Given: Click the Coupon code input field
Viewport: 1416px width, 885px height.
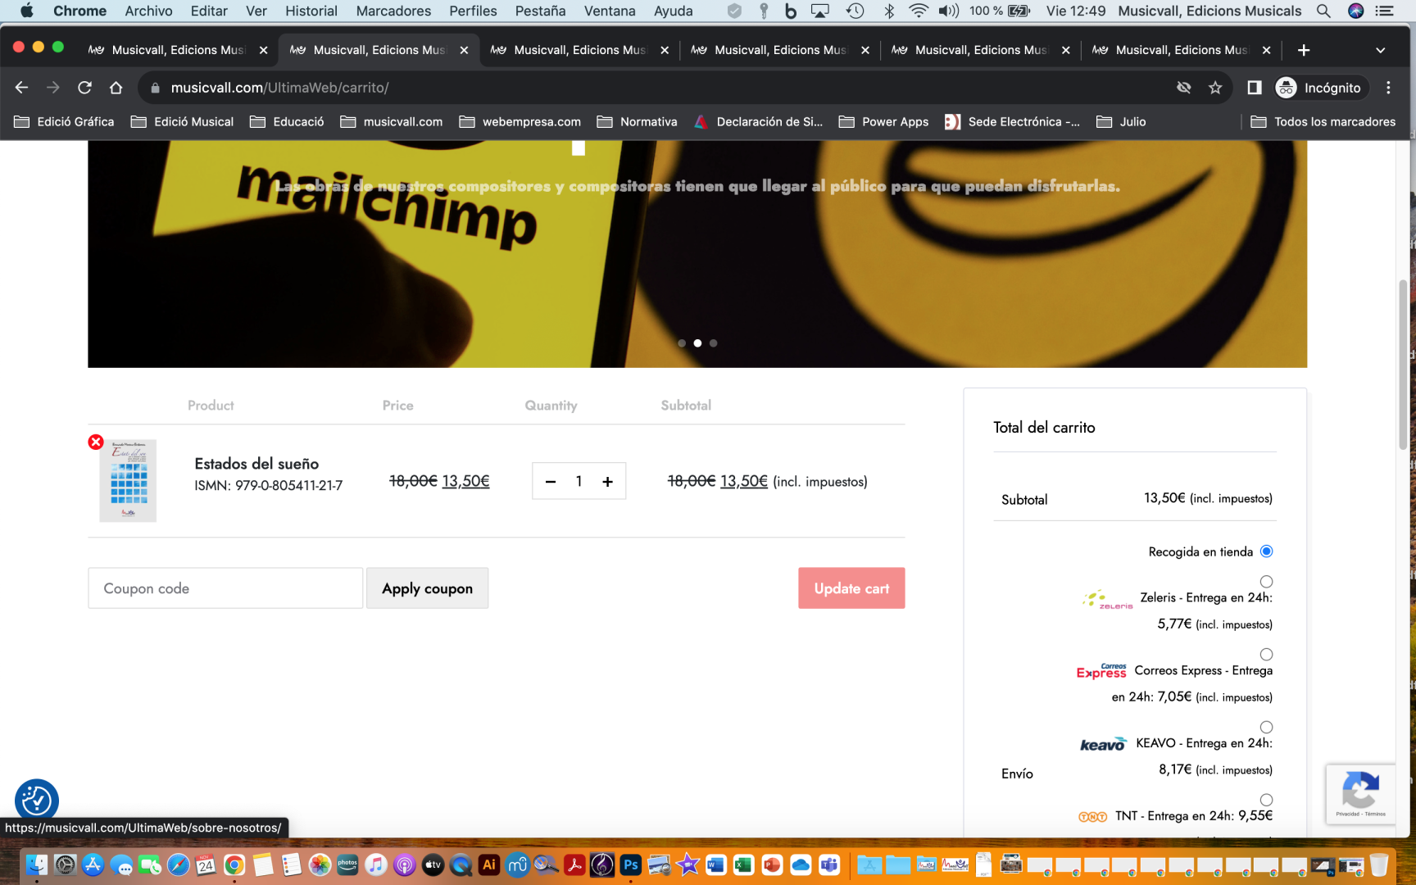Looking at the screenshot, I should point(225,588).
